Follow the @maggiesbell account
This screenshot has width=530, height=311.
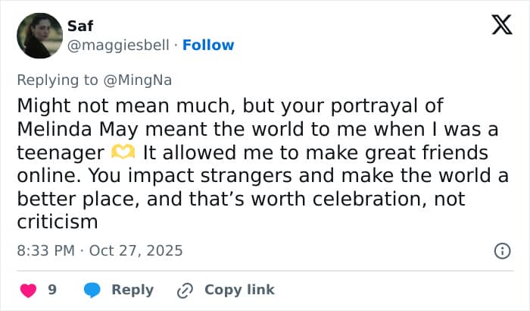pyautogui.click(x=208, y=45)
